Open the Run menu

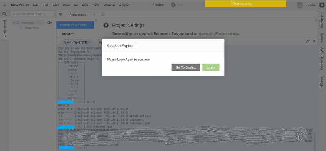85,5
